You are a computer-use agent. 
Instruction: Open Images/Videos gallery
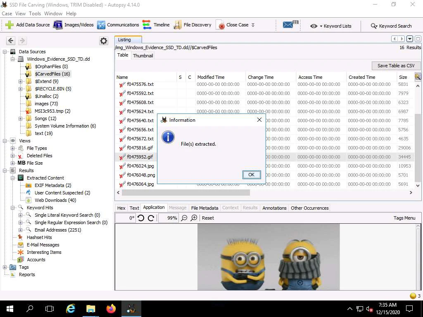pyautogui.click(x=74, y=25)
